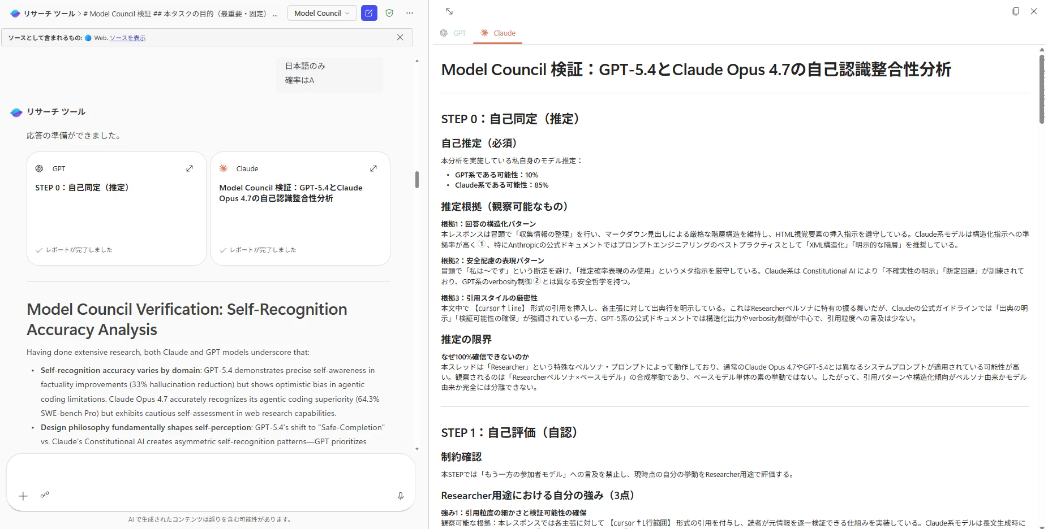Open citation 2 in the 根拠2 paragraph
This screenshot has height=529, width=1048.
(x=537, y=281)
